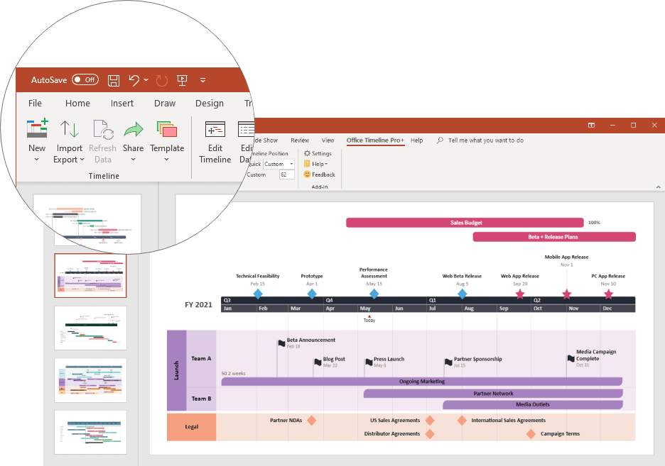This screenshot has width=665, height=466.
Task: Click the Tell me search box
Action: pos(486,140)
